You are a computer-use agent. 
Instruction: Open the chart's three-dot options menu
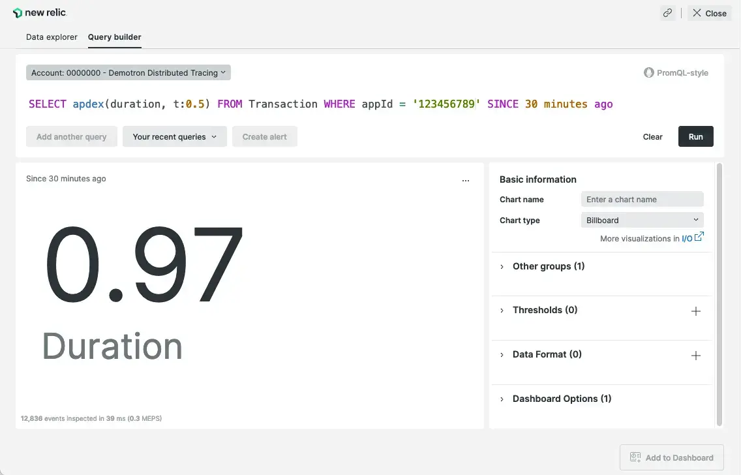coord(466,181)
